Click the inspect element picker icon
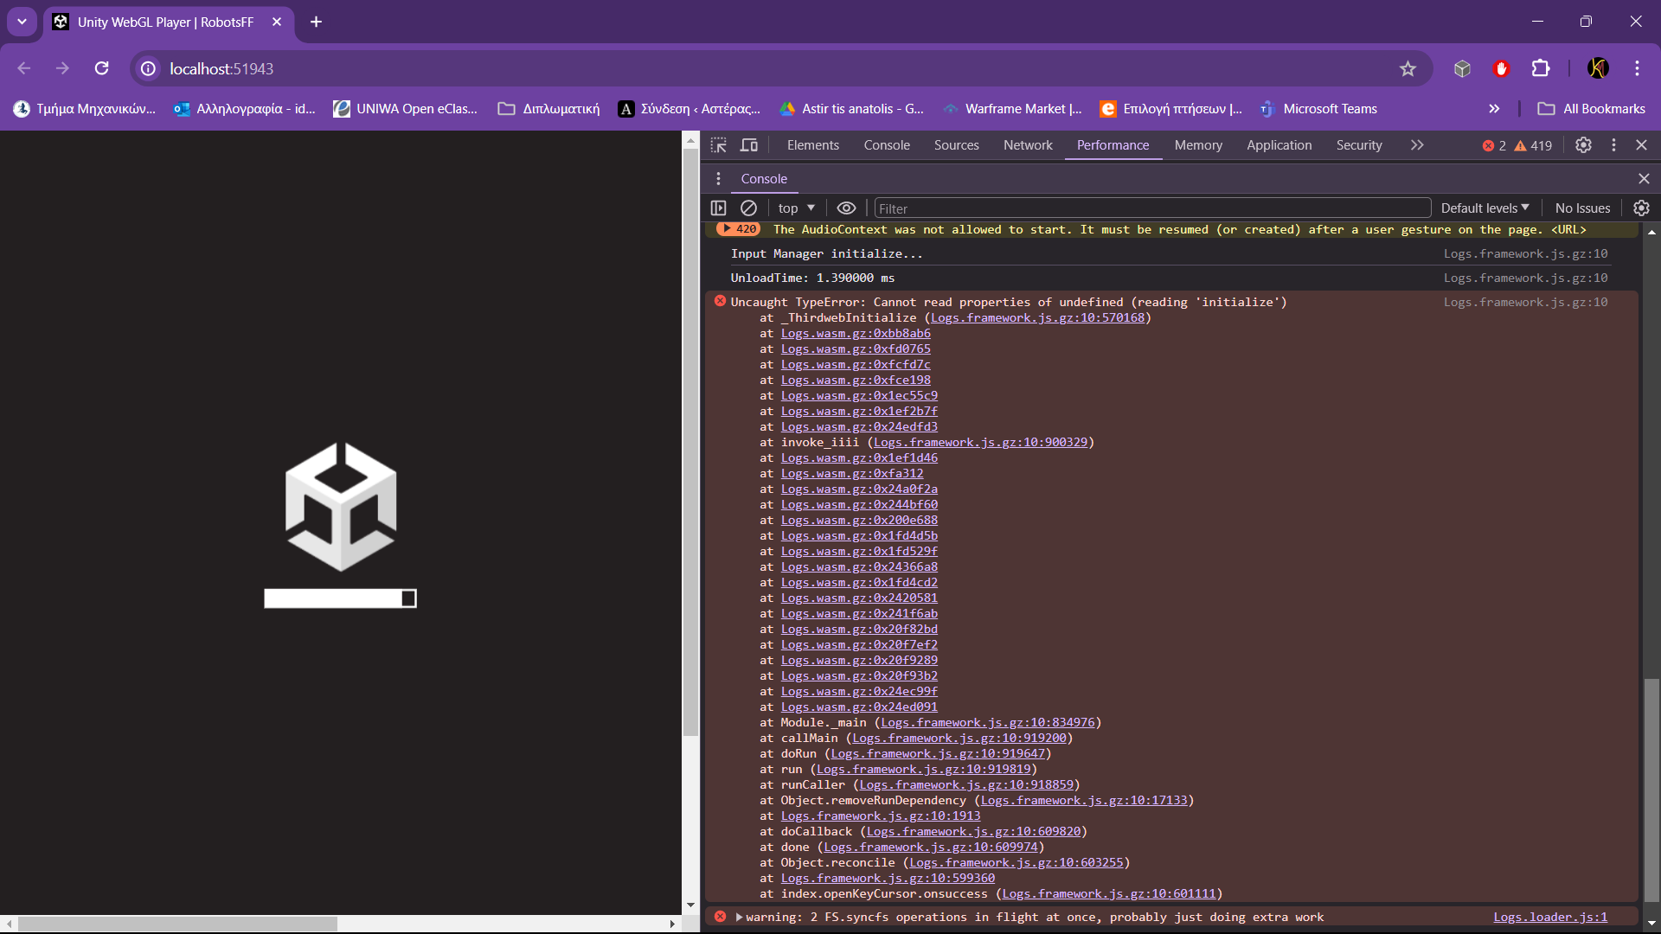The height and width of the screenshot is (934, 1661). (x=718, y=145)
